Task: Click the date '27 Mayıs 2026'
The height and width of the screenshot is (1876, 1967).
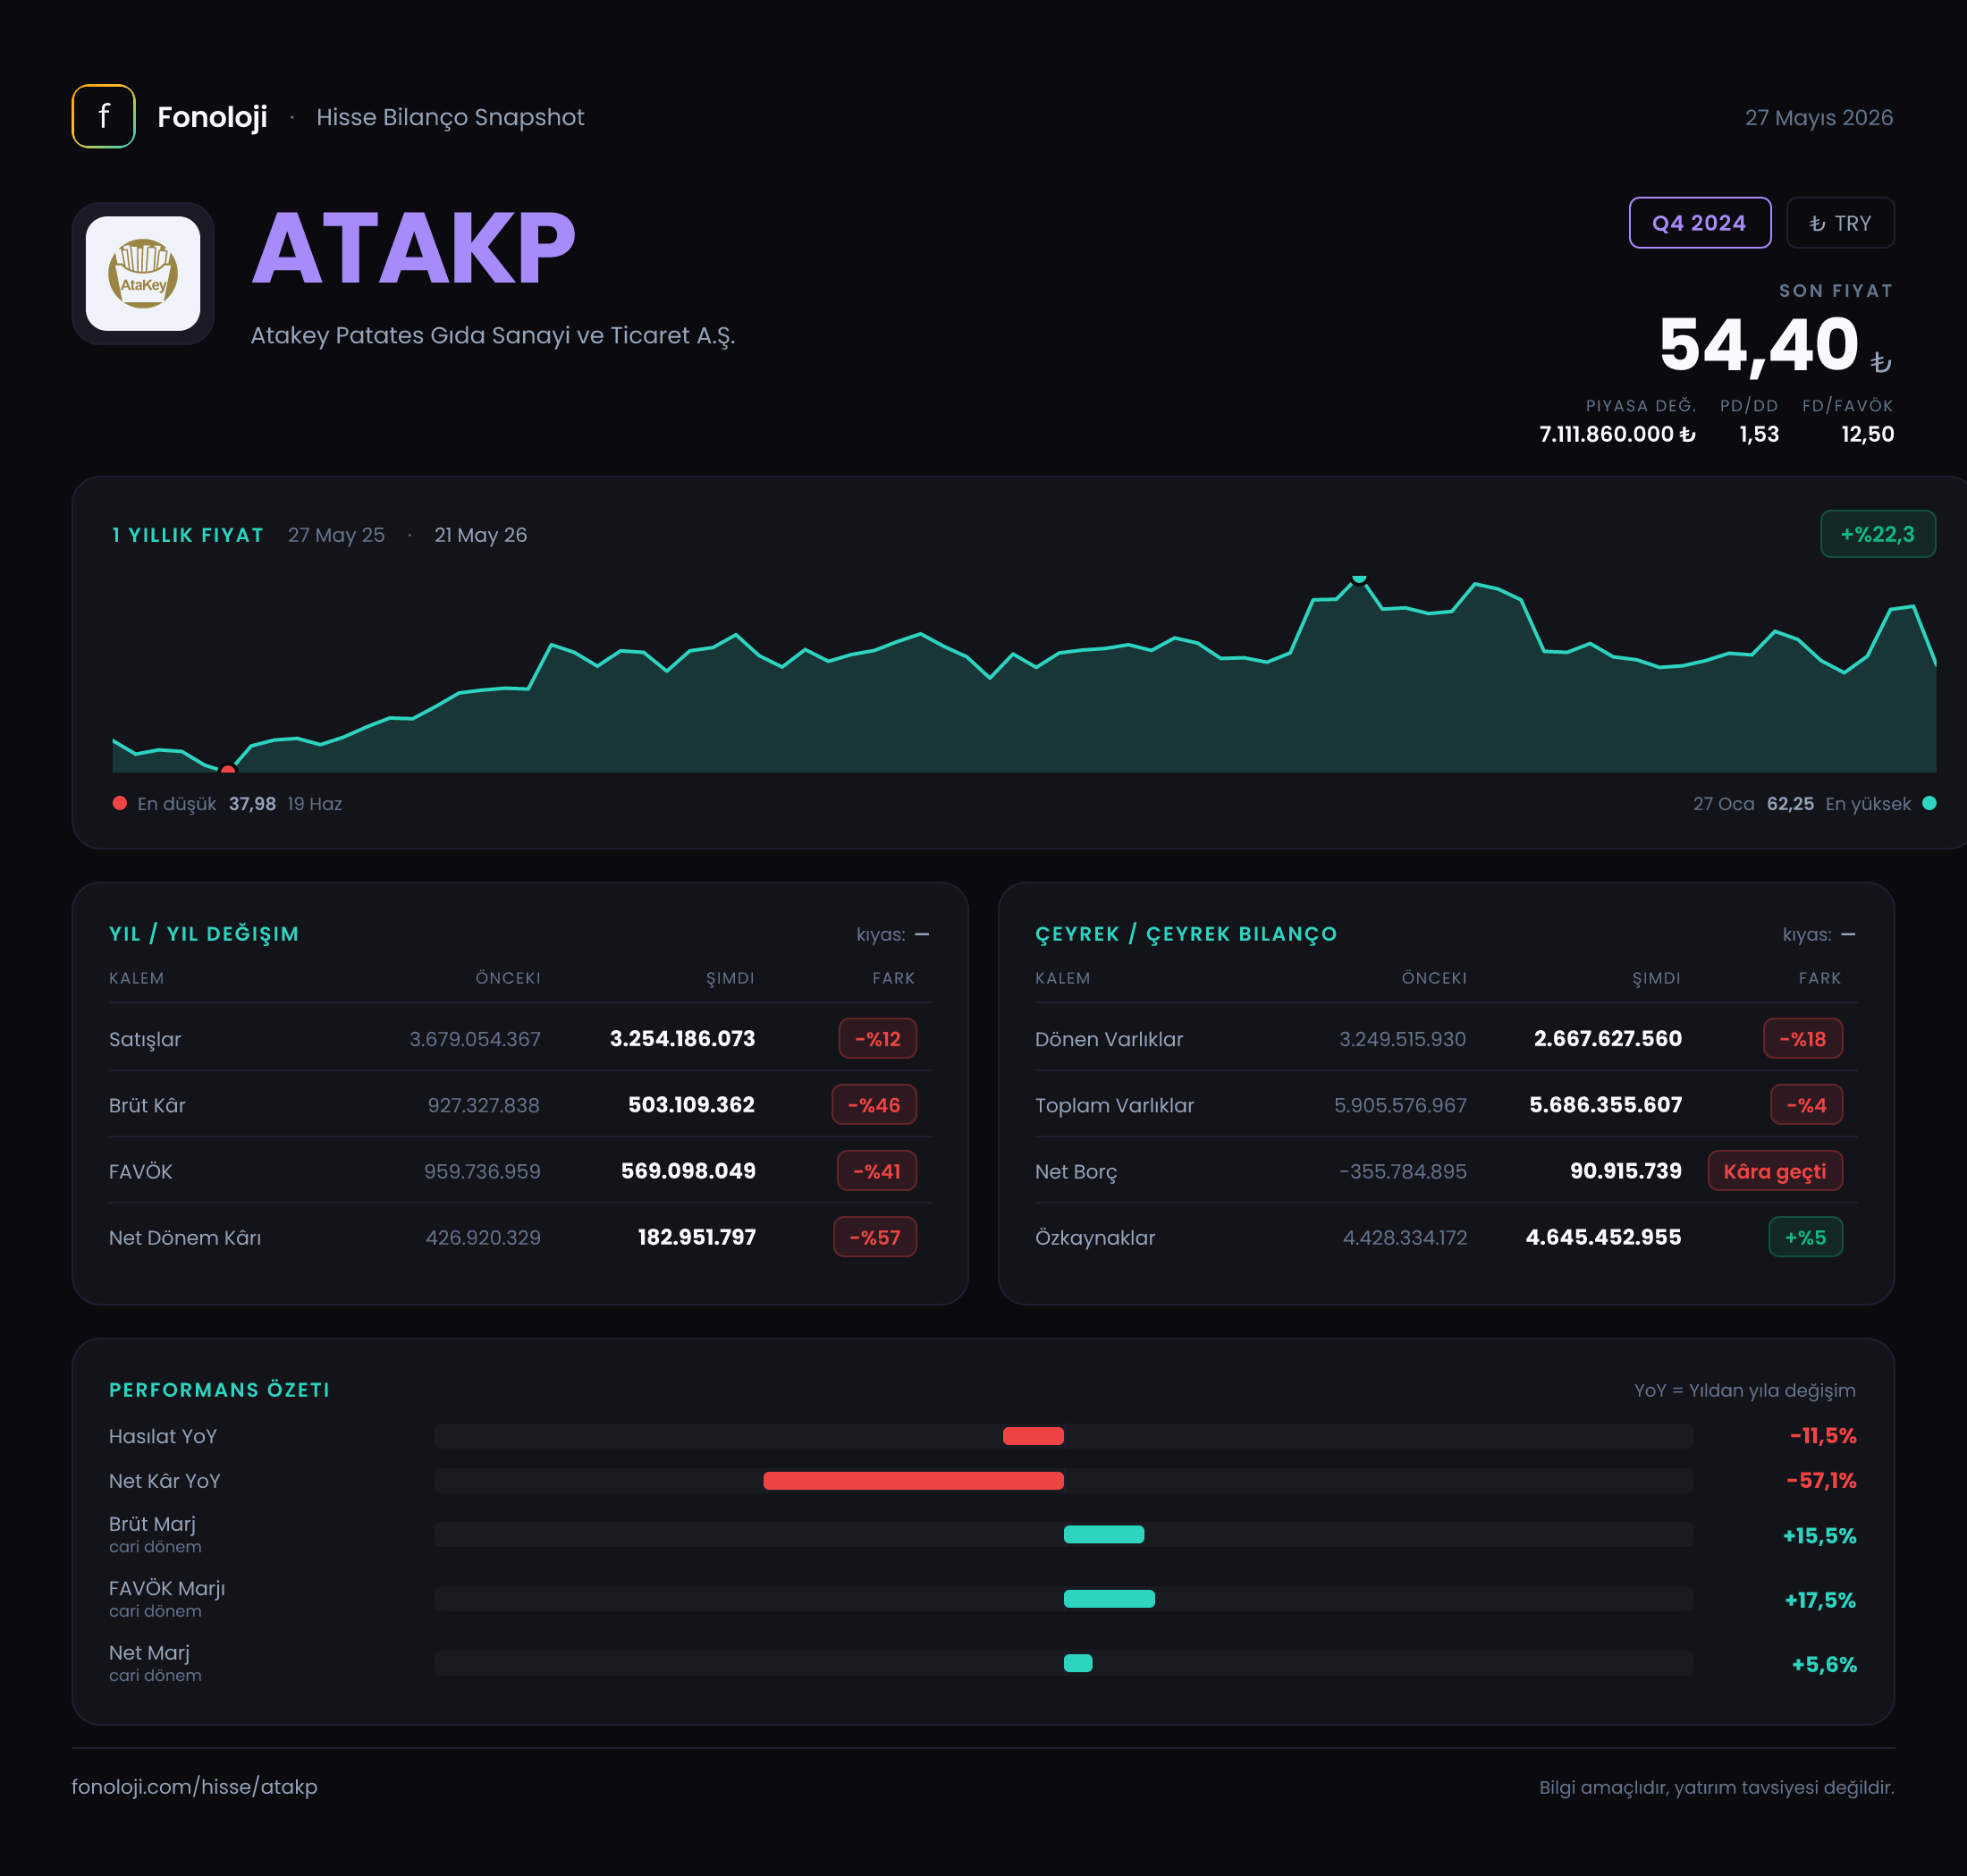Action: click(x=1818, y=117)
